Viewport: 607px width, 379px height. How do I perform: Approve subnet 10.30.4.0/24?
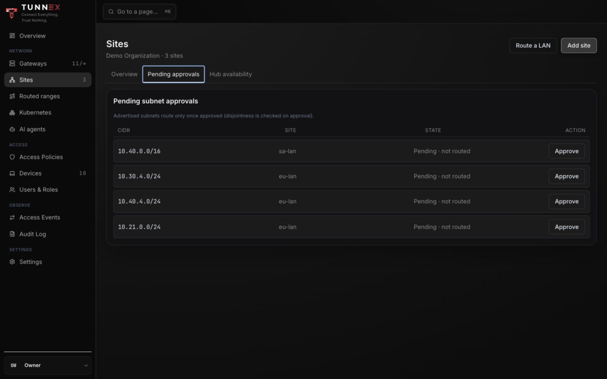(x=566, y=176)
